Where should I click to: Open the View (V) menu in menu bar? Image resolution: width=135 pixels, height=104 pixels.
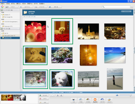(x=13, y=4)
